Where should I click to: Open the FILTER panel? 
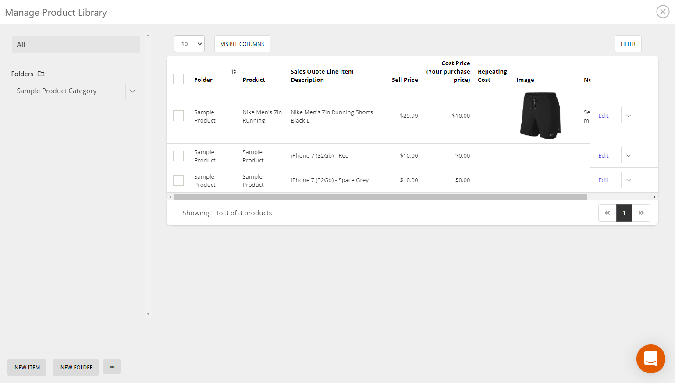tap(628, 44)
